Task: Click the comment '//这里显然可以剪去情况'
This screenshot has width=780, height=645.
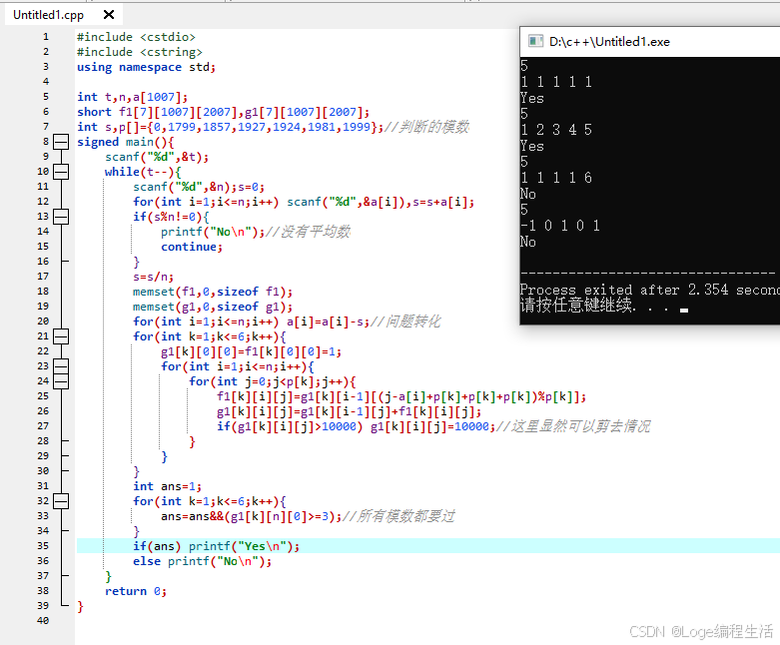Action: [x=573, y=426]
